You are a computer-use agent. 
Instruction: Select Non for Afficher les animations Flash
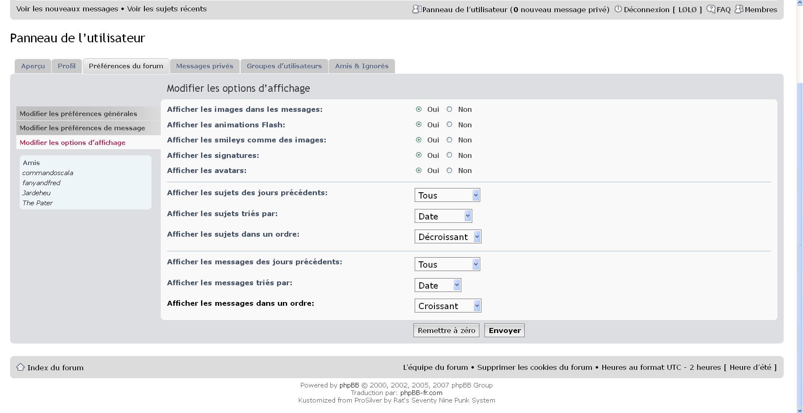[449, 125]
